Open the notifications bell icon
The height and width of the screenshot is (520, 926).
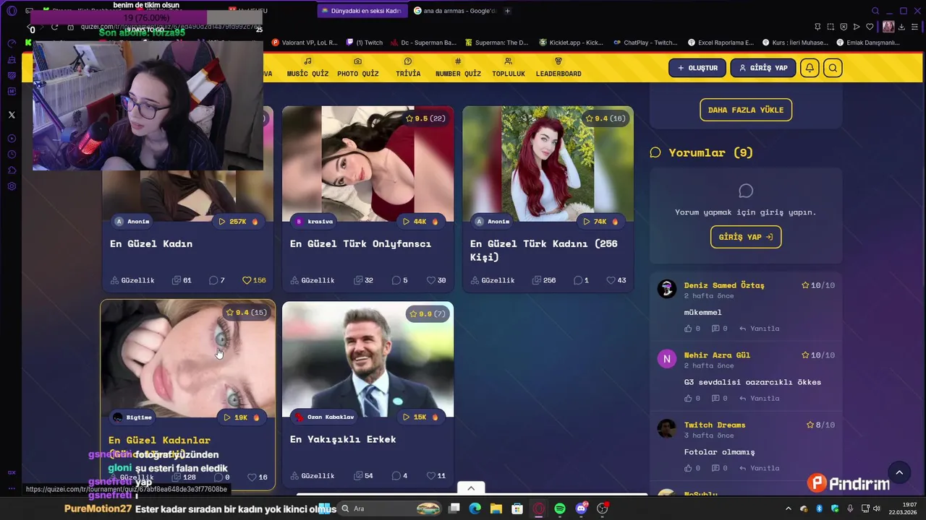pyautogui.click(x=810, y=68)
